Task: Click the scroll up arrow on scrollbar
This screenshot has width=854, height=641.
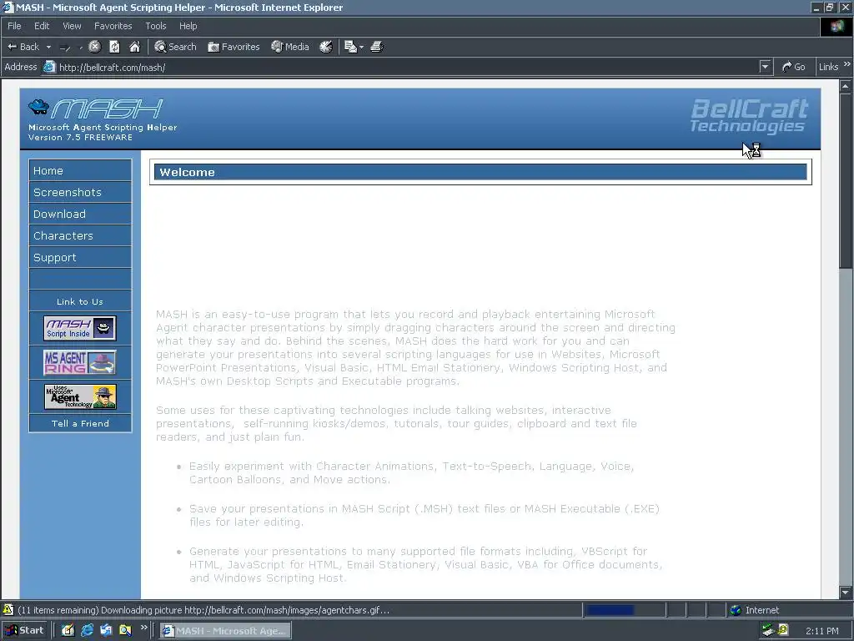Action: 846,86
